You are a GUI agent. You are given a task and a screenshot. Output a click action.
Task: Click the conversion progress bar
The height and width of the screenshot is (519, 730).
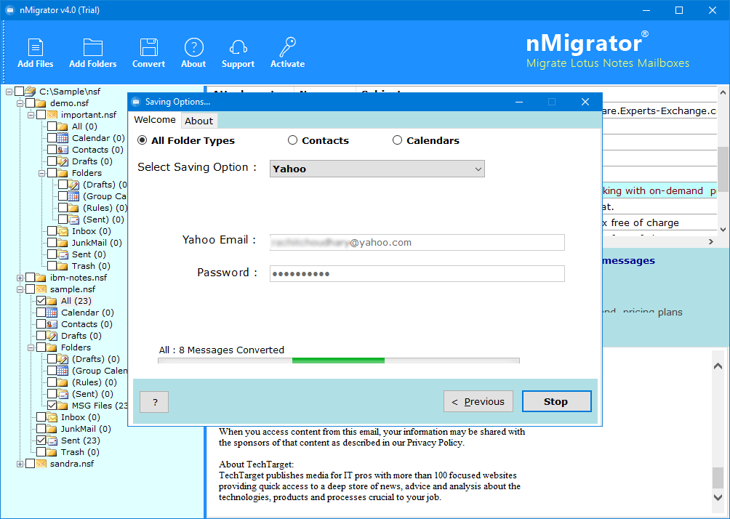point(339,361)
